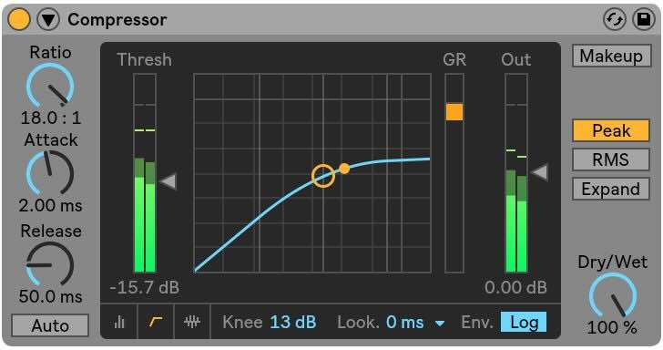Select RMS detection mode
This screenshot has height=350, width=663.
point(611,160)
